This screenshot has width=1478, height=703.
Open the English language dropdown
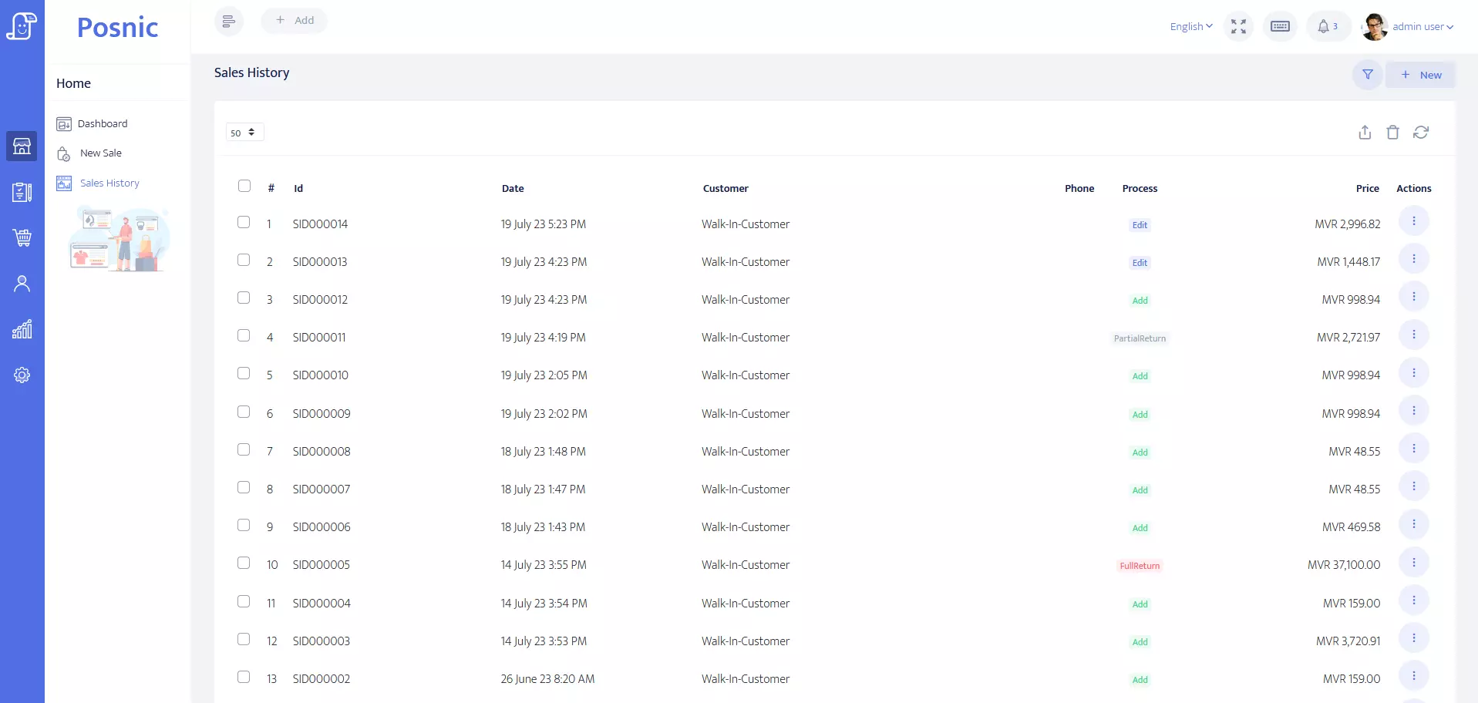pos(1191,27)
